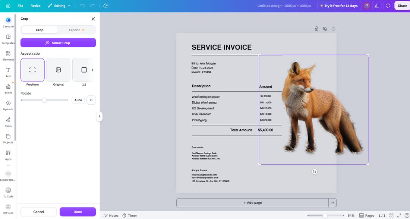Screen dimensions: 410x219
Task: Open Apps panel
Action: [x=8, y=155]
